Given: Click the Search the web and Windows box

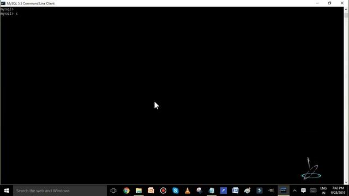Looking at the screenshot, I should (x=60, y=191).
